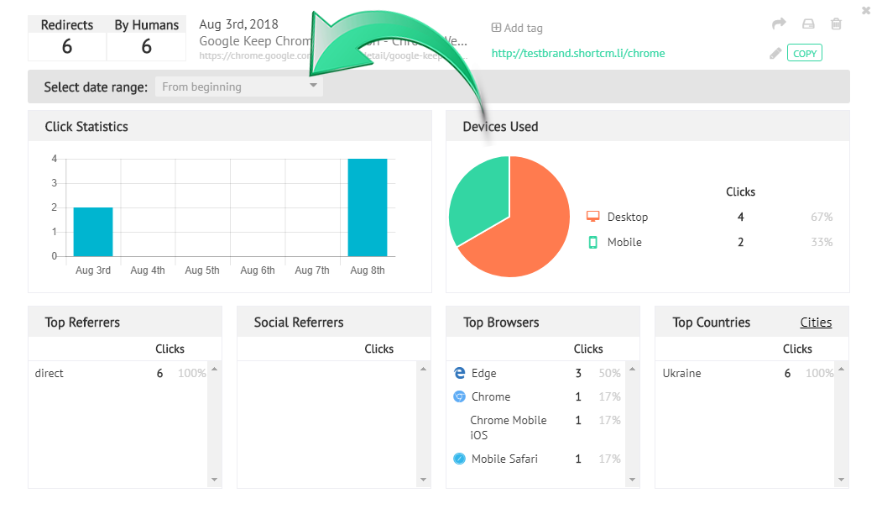Viewport: 882px width, 509px height.
Task: Click the archive drive icon
Action: (x=808, y=24)
